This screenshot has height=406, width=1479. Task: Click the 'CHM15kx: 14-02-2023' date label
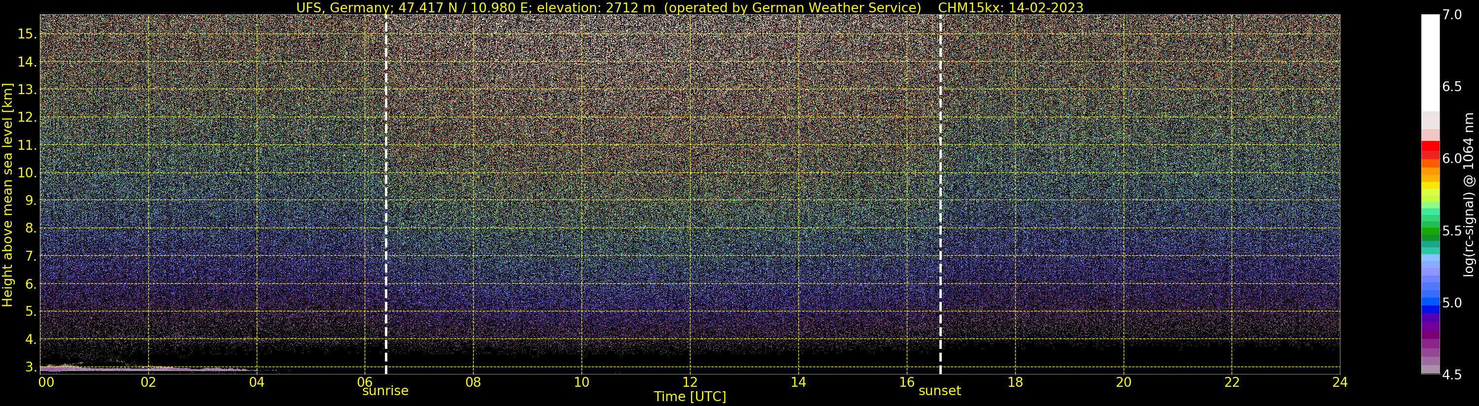coord(1010,7)
